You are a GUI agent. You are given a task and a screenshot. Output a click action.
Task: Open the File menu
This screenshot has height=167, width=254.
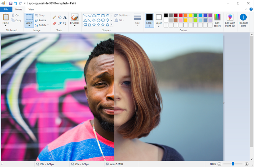coord(6,9)
